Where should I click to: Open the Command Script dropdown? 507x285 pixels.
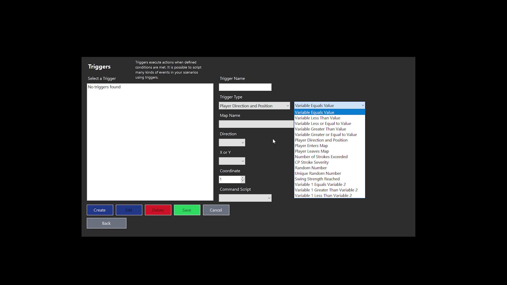tap(245, 198)
